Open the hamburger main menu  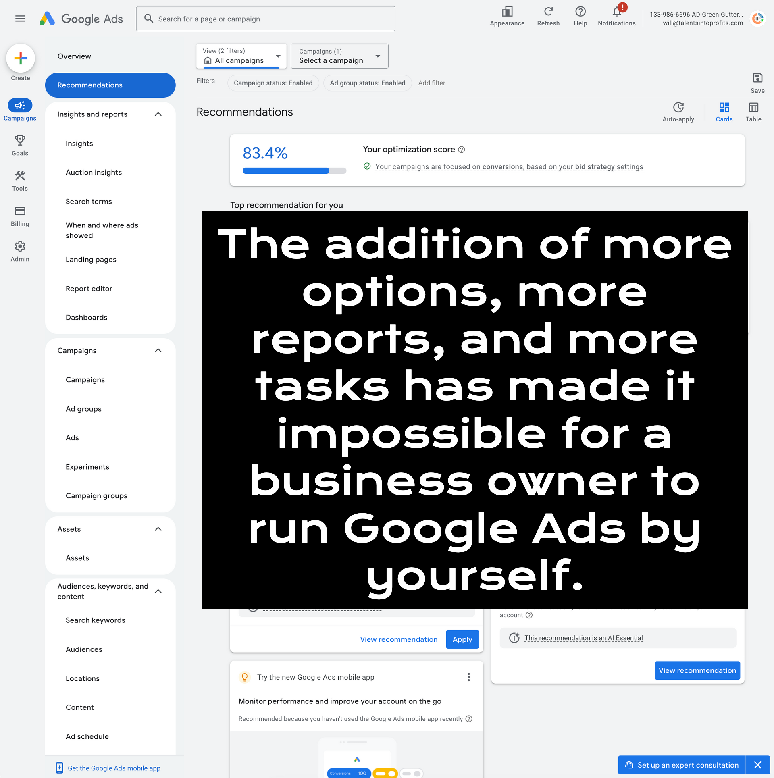coord(20,19)
